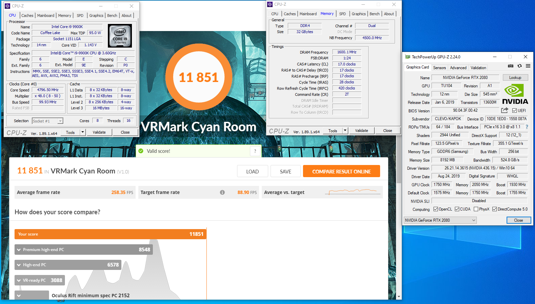535x304 pixels.
Task: Toggle the UEFI checkbox in GPU-Z
Action: (x=514, y=111)
